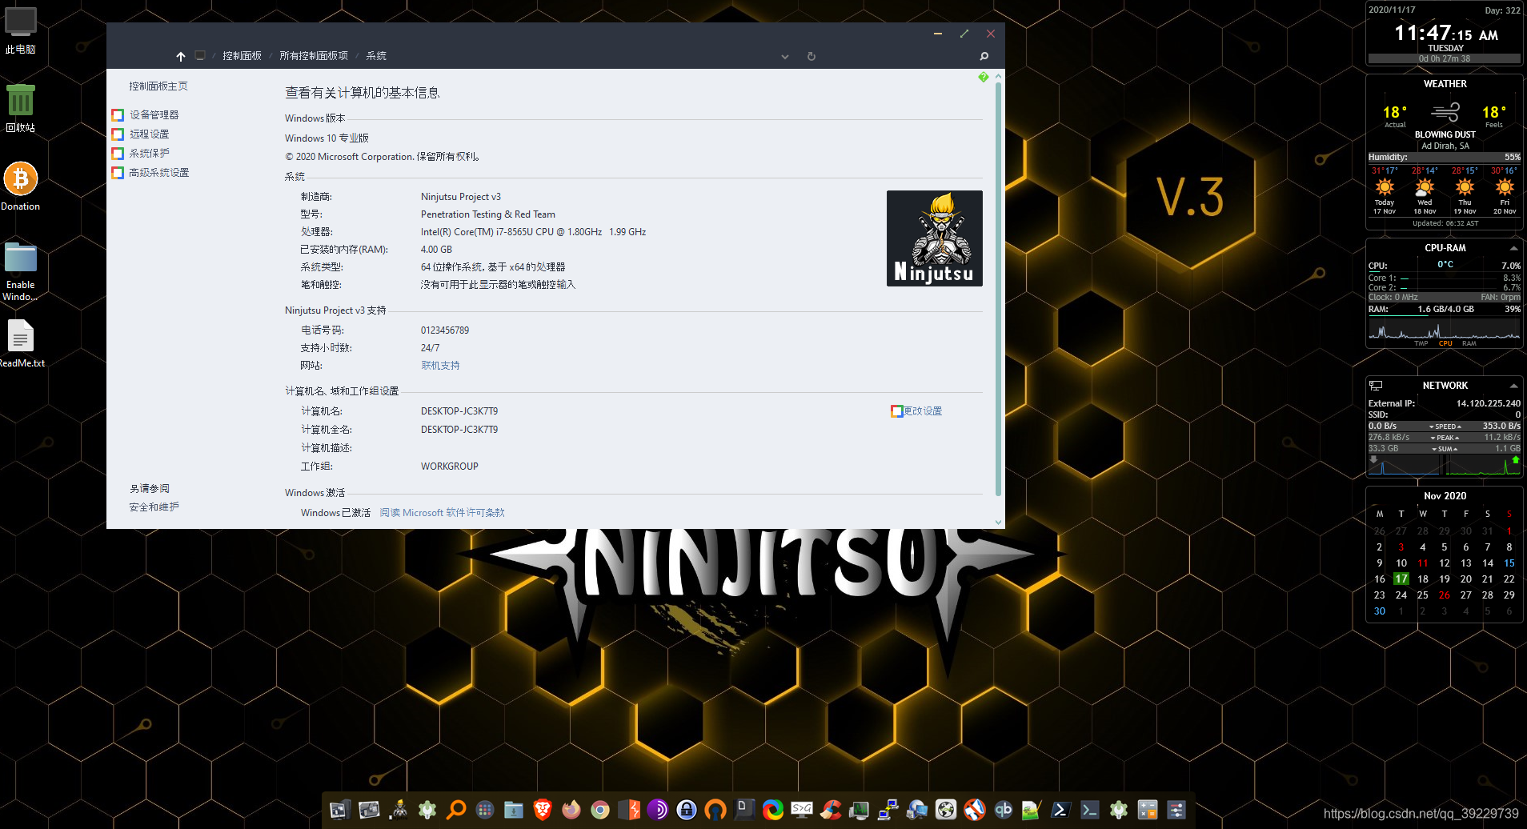Open PowerShell from the dock
The width and height of the screenshot is (1527, 829).
[x=1060, y=810]
